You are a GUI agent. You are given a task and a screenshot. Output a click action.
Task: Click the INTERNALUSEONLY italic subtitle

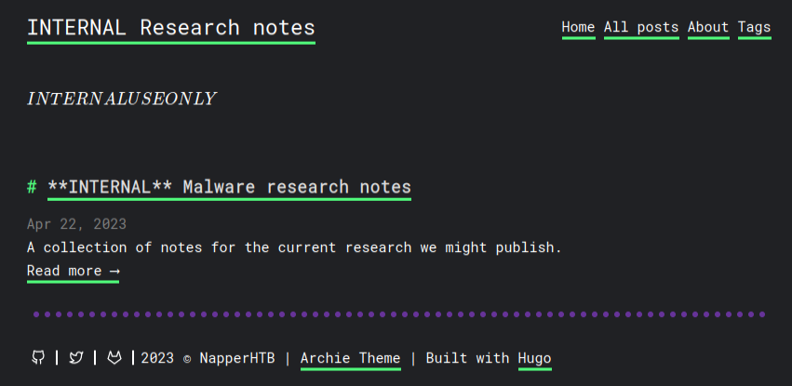[x=121, y=99]
